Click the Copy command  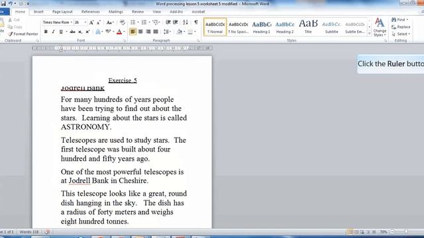click(15, 27)
